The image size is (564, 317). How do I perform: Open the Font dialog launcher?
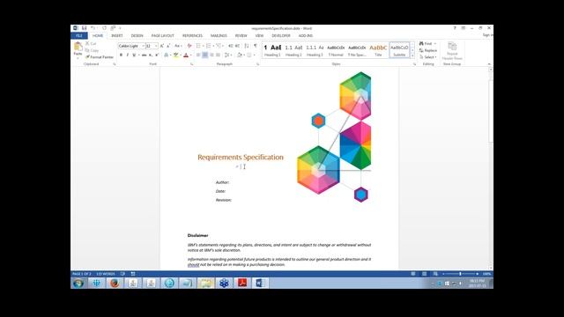(x=192, y=64)
